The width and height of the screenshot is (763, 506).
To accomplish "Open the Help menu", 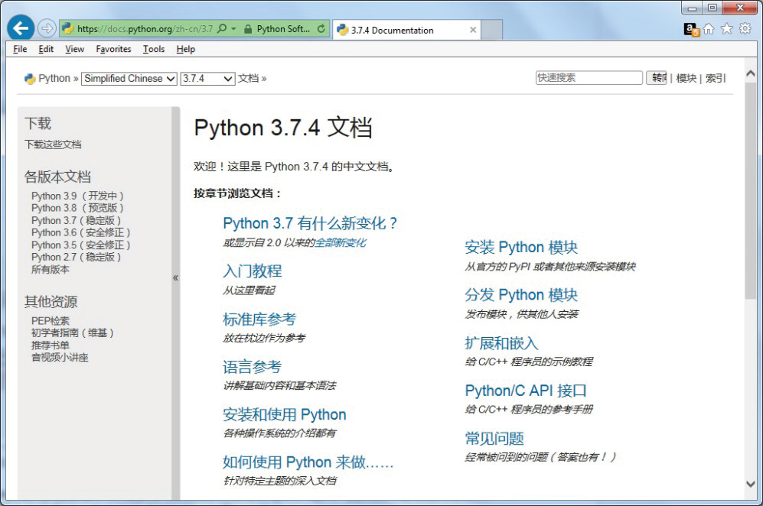I will tap(185, 49).
